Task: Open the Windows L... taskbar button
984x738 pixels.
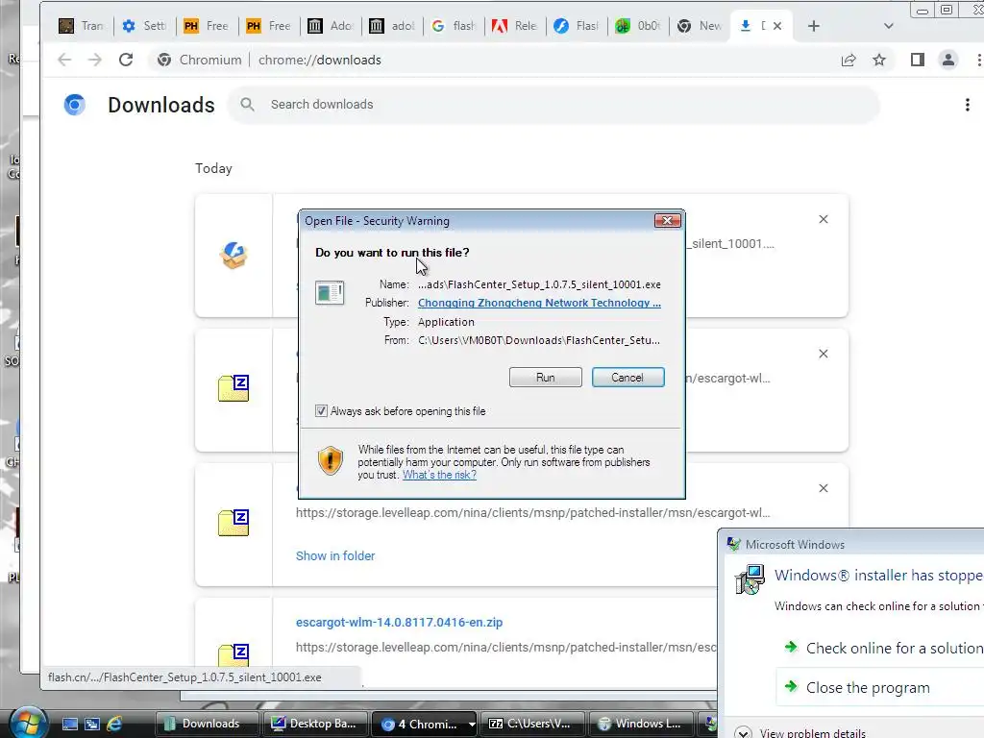Action: 642,724
